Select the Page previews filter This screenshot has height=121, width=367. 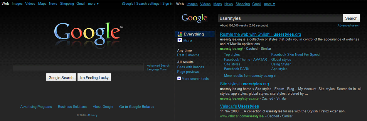[x=188, y=72]
